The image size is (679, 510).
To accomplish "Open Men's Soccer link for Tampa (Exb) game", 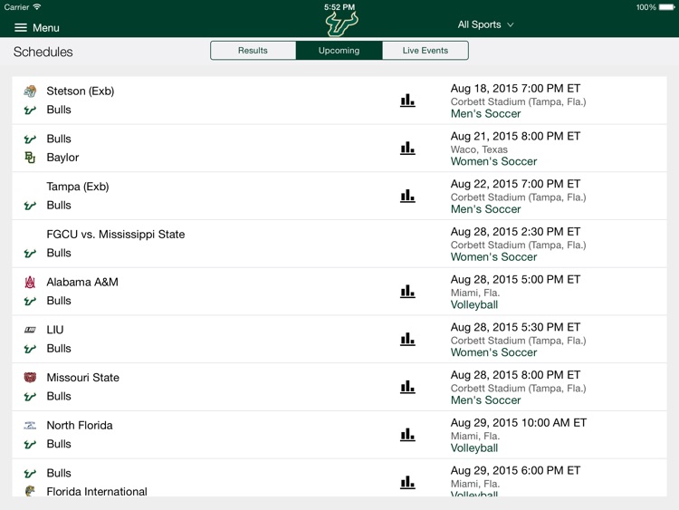I will 485,209.
